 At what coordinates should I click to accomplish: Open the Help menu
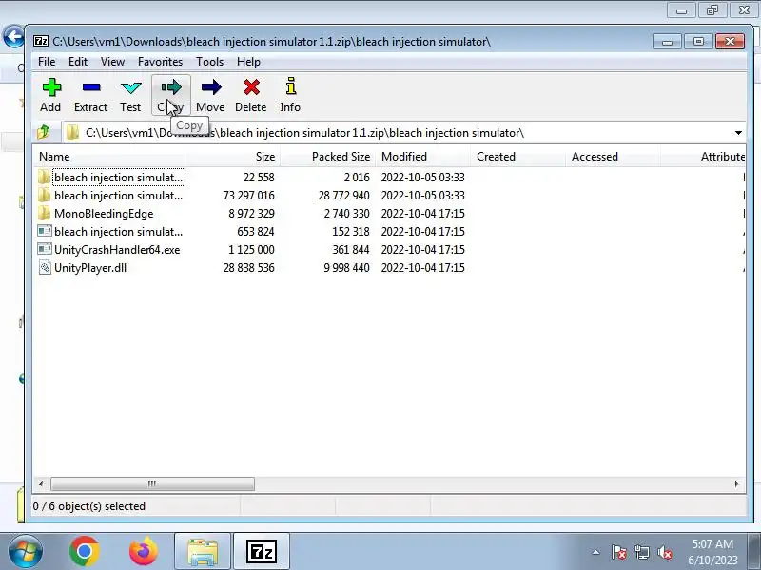click(x=248, y=62)
